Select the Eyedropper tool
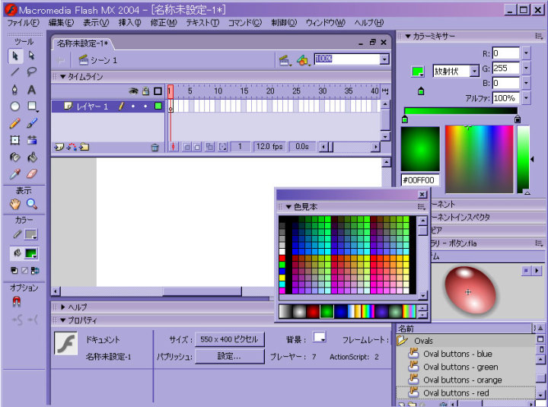The width and height of the screenshot is (548, 407). click(x=15, y=173)
